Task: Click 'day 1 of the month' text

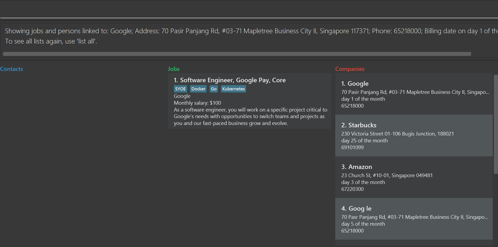Action: (x=363, y=99)
